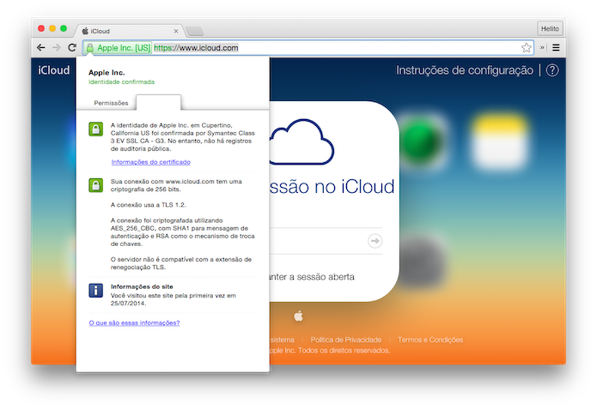Click the iCloud logo in header
The width and height of the screenshot is (597, 409).
tap(54, 70)
